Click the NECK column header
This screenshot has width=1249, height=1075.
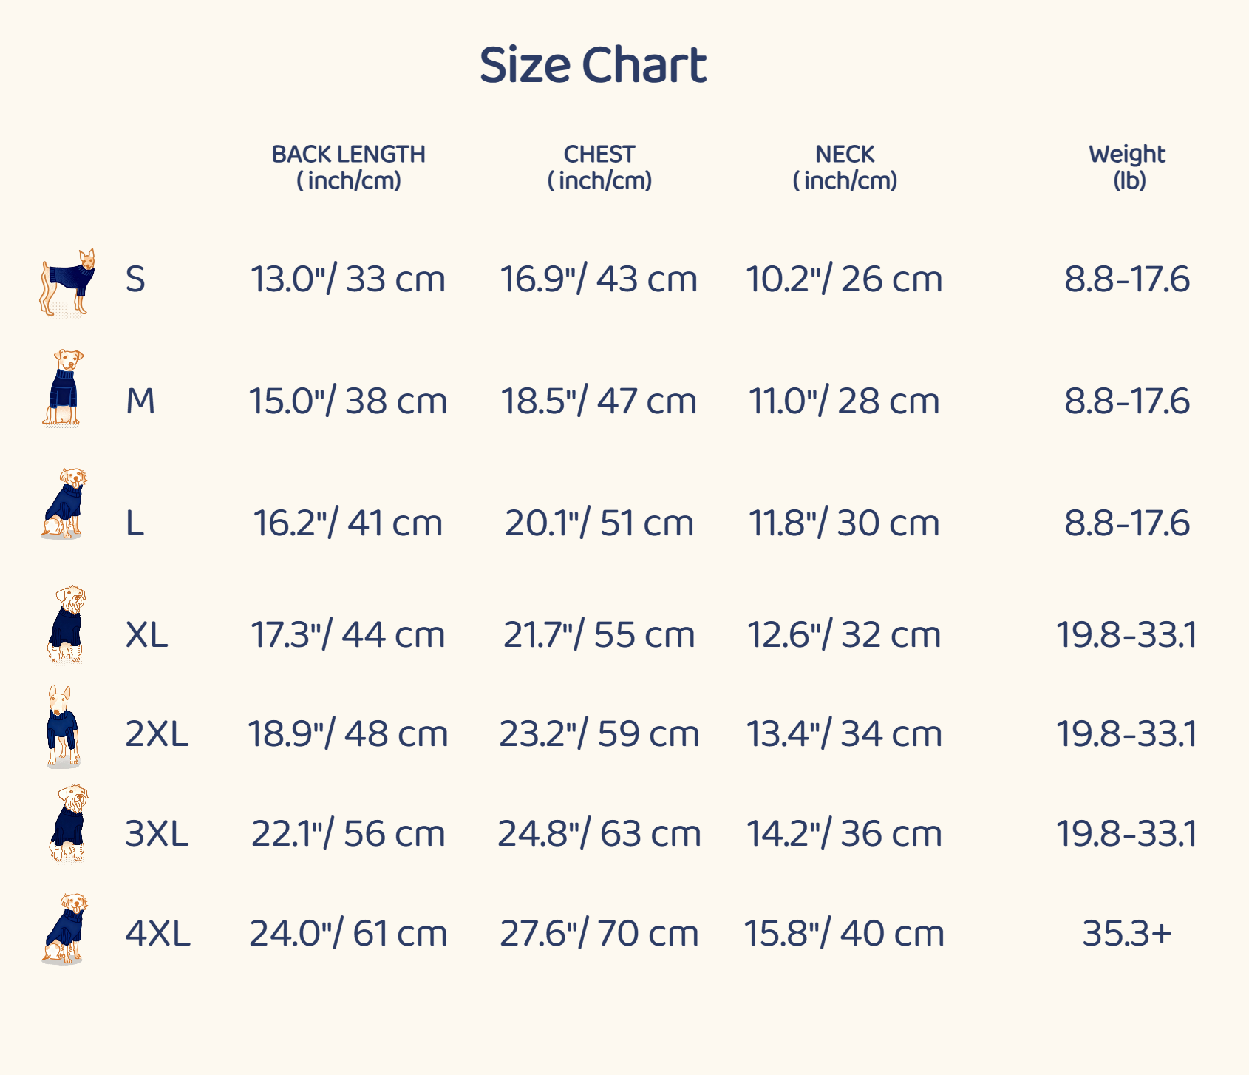click(x=845, y=167)
